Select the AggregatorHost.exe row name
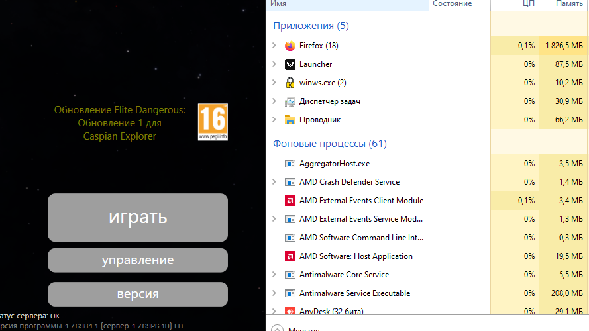Image resolution: width=589 pixels, height=331 pixels. click(x=335, y=164)
